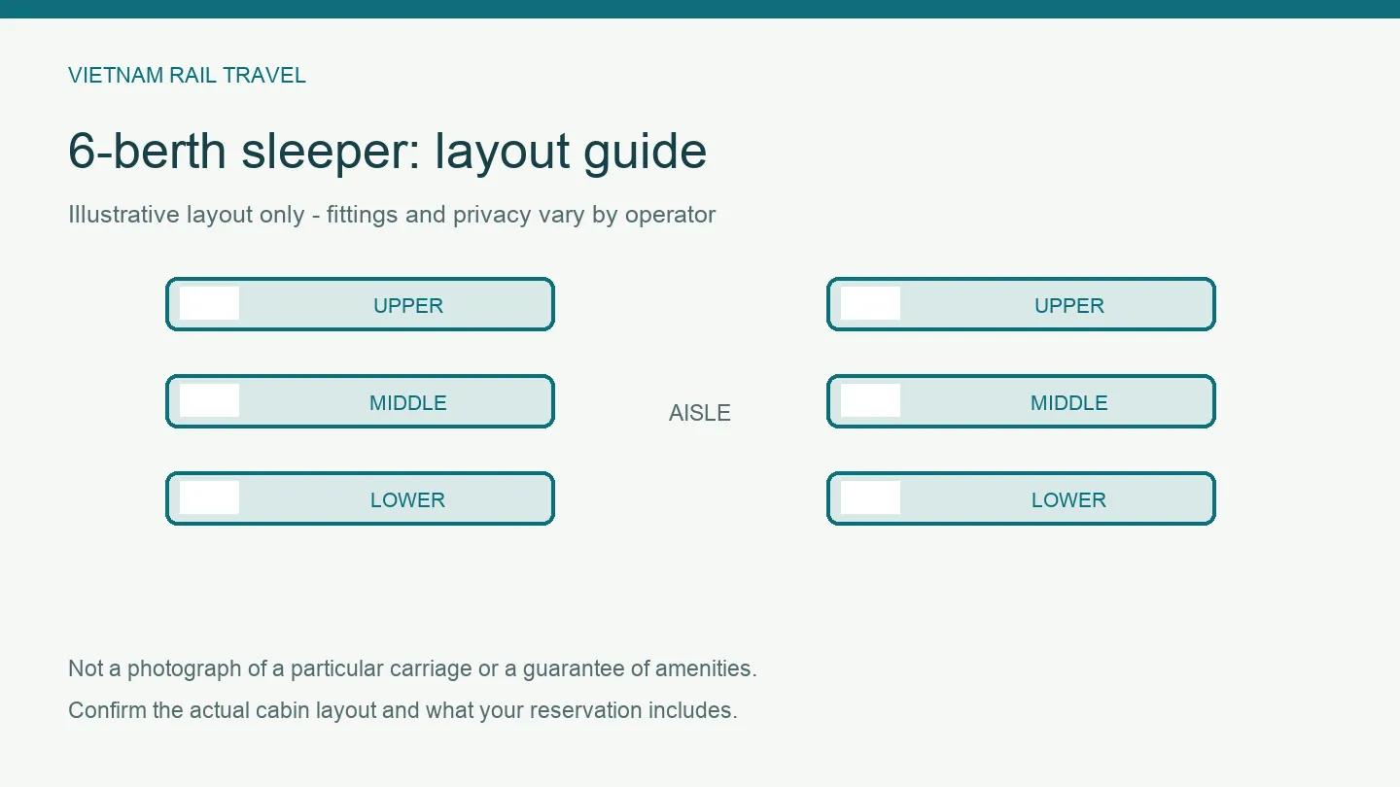Click the dark teal top banner bar

coord(700,9)
